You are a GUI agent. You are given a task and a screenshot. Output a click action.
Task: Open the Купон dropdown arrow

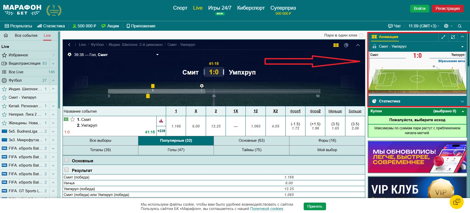click(463, 111)
